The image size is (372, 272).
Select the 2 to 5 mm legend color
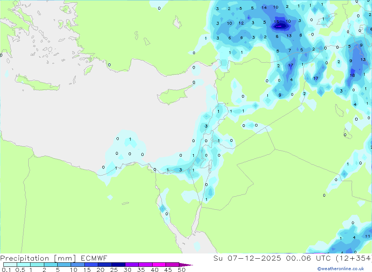coord(51,265)
